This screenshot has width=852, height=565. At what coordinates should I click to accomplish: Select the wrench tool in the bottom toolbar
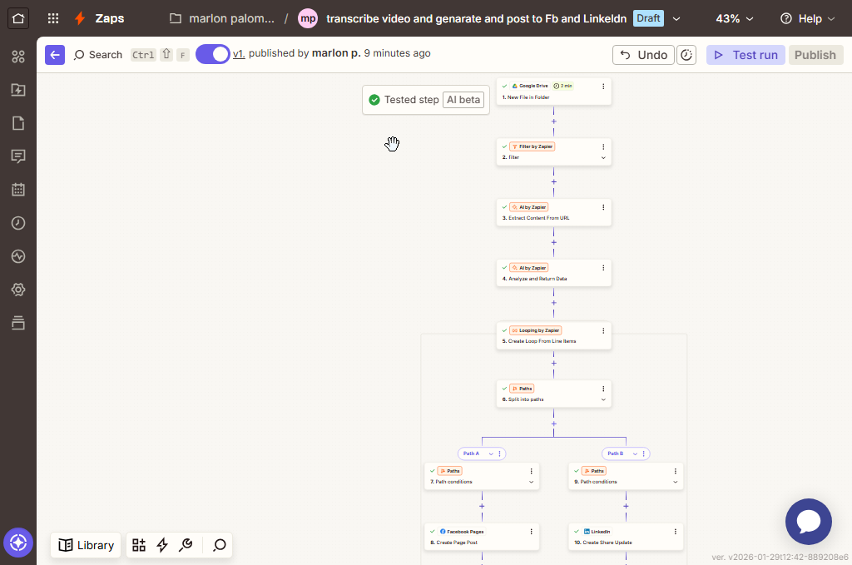coord(186,545)
